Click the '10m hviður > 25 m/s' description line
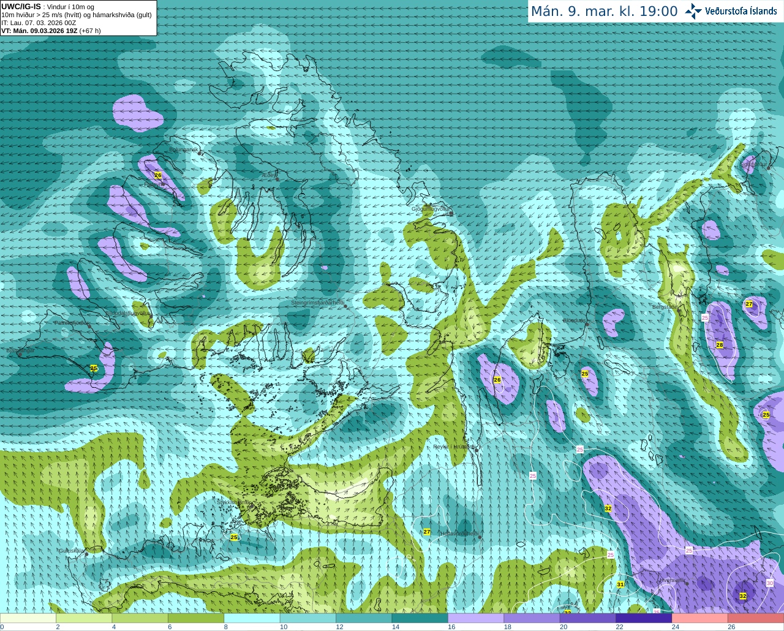 tap(77, 15)
